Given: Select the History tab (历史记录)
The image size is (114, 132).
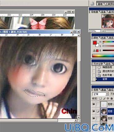Looking at the screenshot, I should [98, 64].
